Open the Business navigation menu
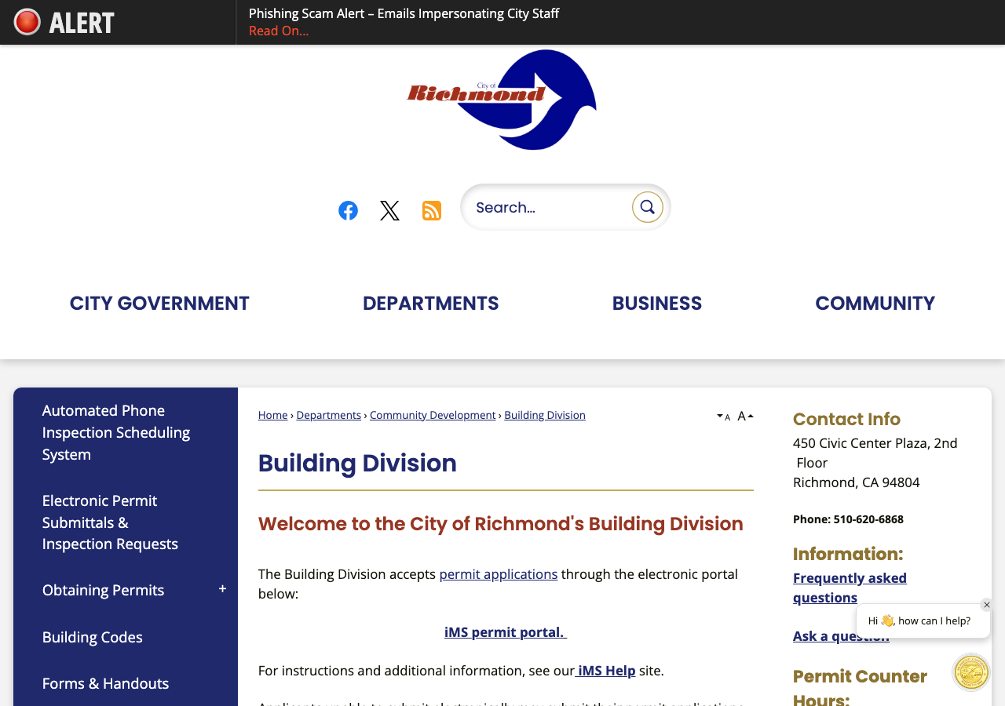The image size is (1005, 706). (x=657, y=303)
